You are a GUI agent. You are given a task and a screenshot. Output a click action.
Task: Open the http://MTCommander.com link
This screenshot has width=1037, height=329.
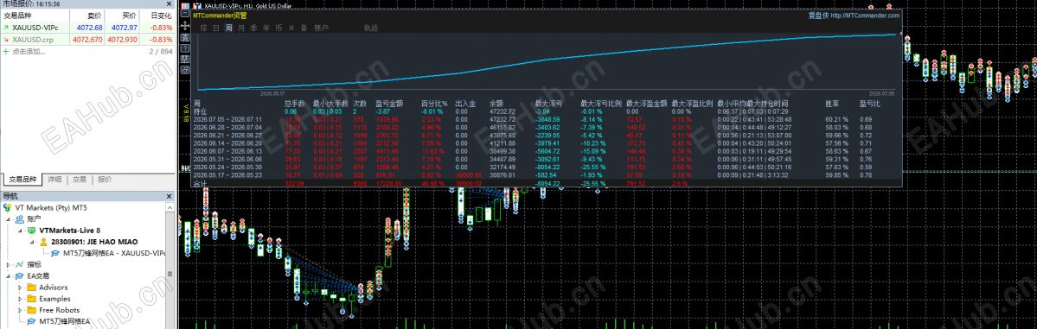[x=866, y=16]
